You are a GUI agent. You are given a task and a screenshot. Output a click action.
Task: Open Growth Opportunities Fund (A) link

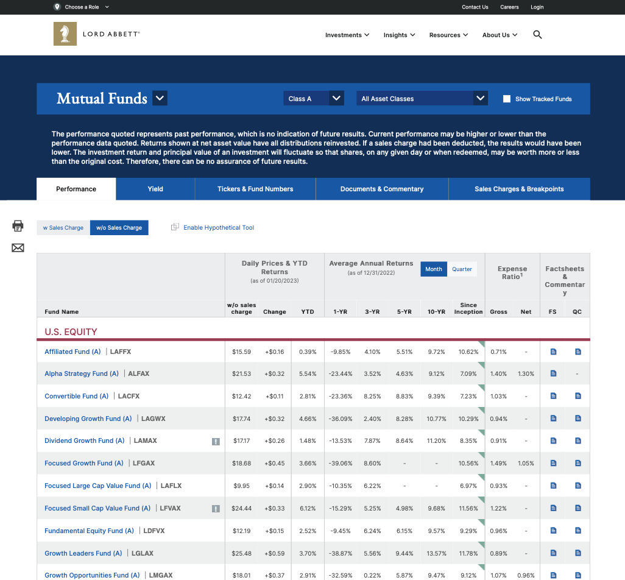pos(92,575)
